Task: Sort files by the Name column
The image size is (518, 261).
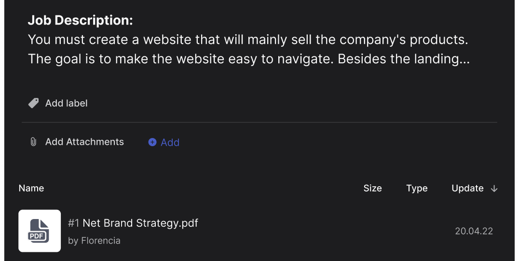Action: (x=31, y=188)
